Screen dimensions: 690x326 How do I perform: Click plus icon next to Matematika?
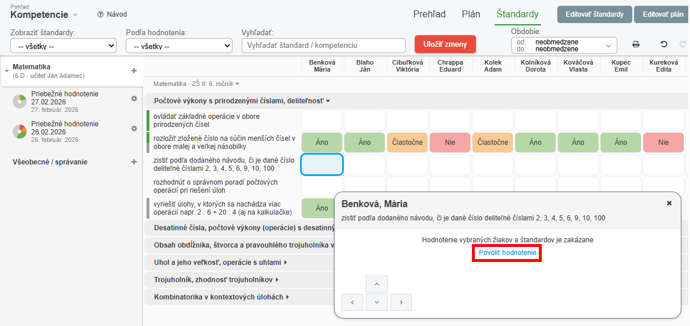point(134,70)
